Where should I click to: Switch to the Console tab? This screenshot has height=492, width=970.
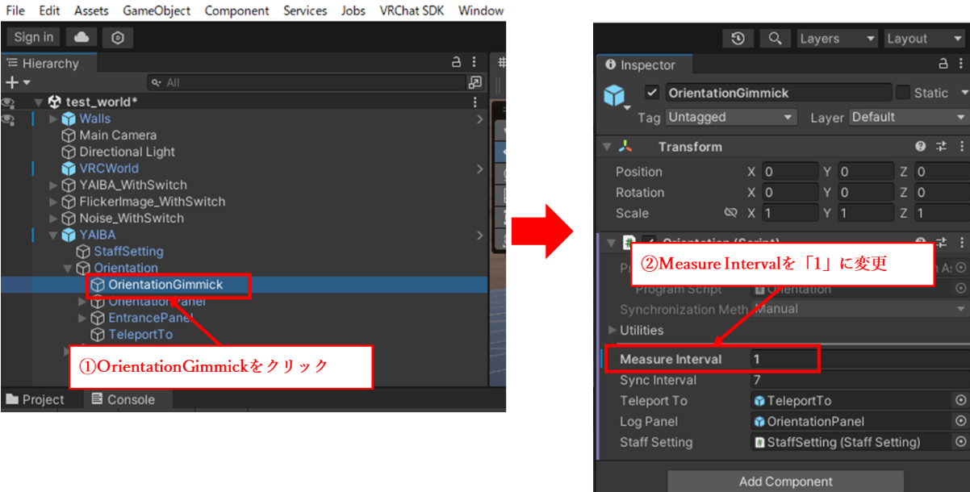point(122,399)
